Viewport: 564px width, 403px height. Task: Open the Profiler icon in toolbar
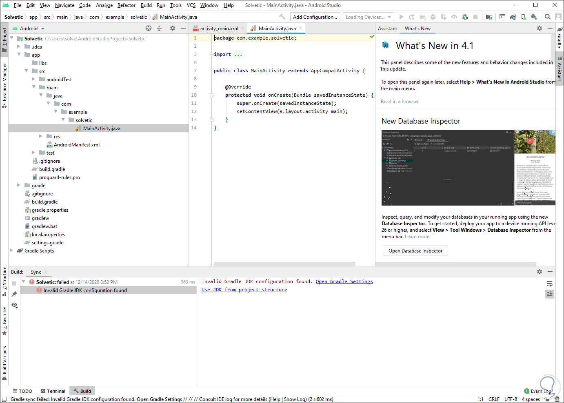tap(455, 17)
